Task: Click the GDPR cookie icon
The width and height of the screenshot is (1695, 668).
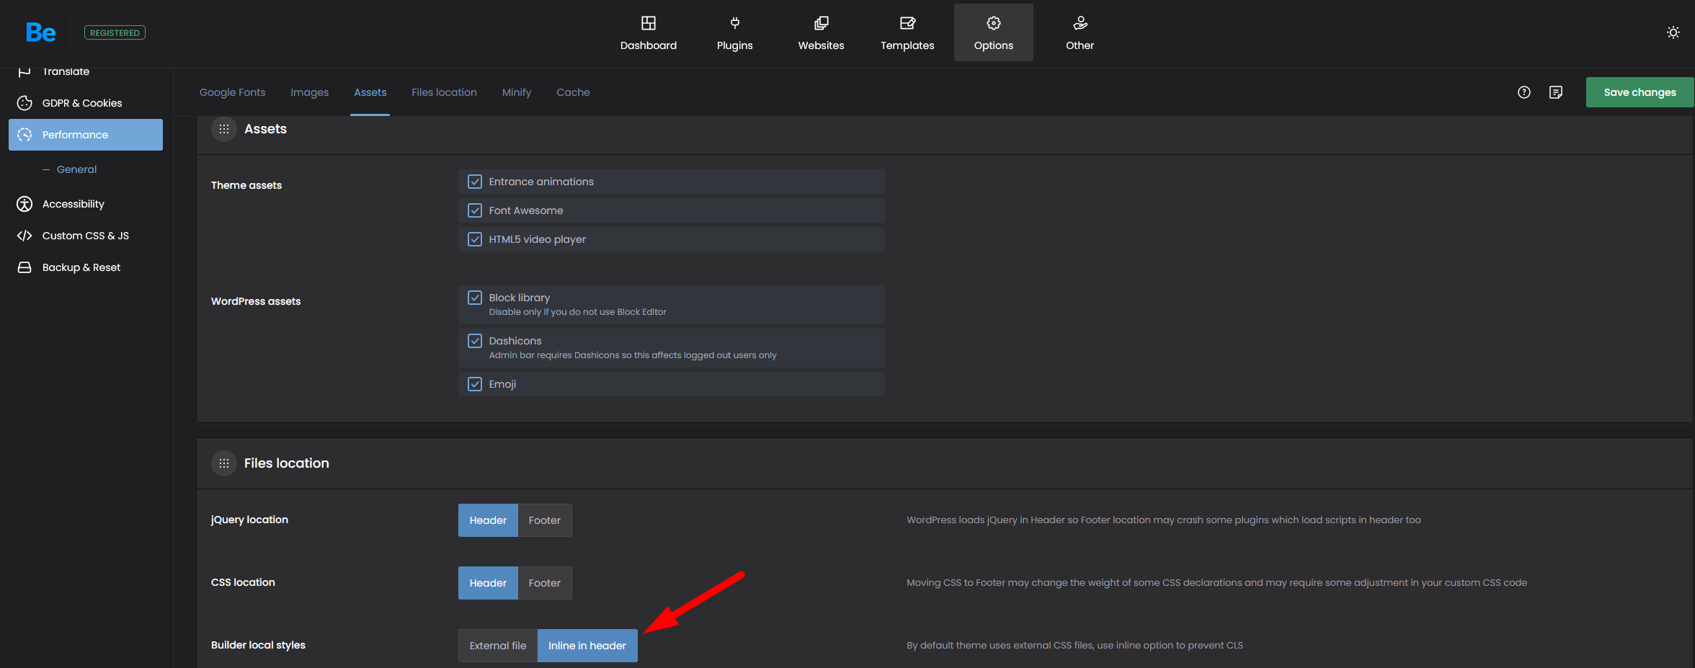Action: click(25, 103)
